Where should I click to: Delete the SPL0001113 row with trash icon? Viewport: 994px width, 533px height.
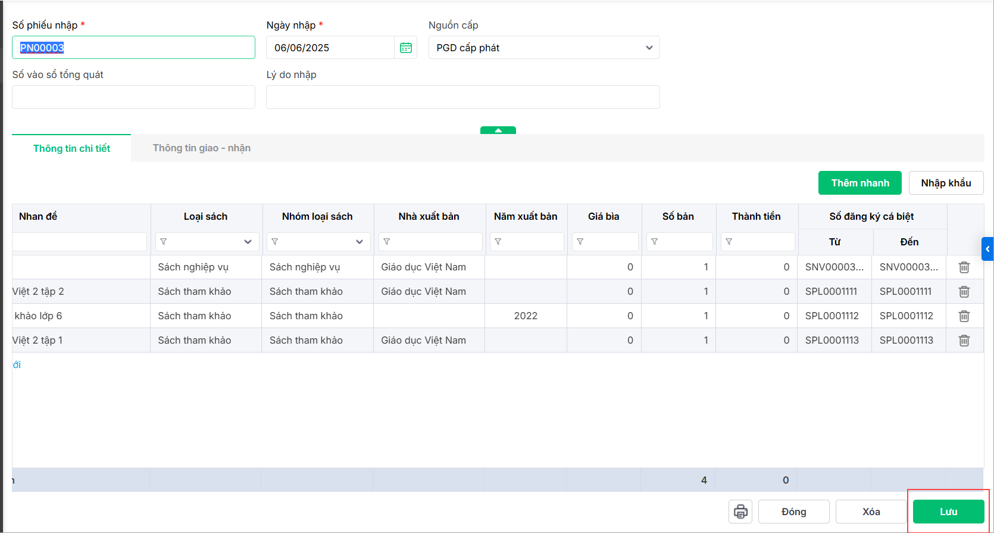point(964,341)
